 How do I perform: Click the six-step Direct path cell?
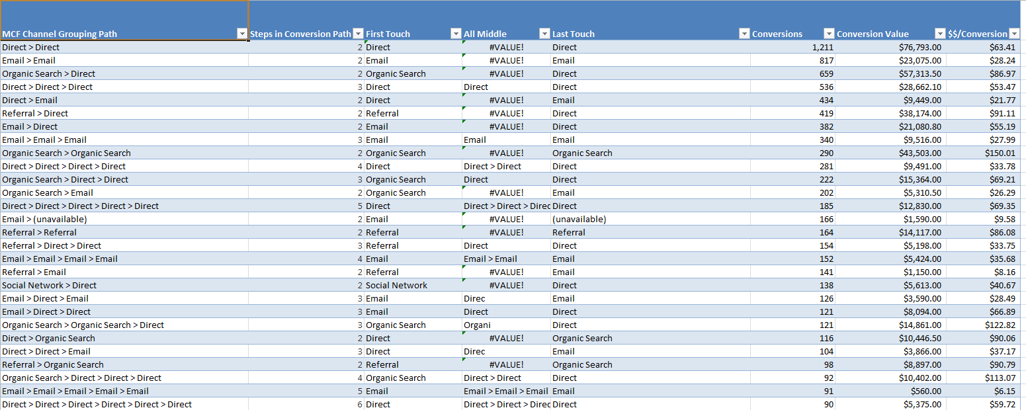coord(124,404)
